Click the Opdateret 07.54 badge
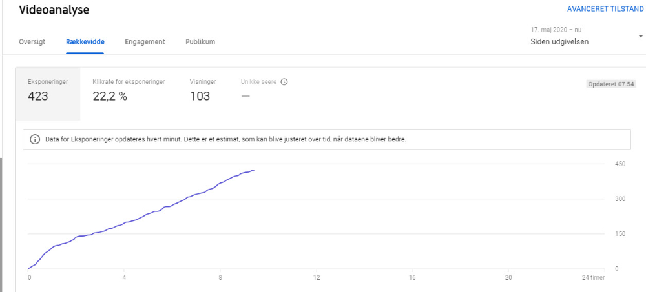Screen dimensions: 646x292 [x=611, y=84]
